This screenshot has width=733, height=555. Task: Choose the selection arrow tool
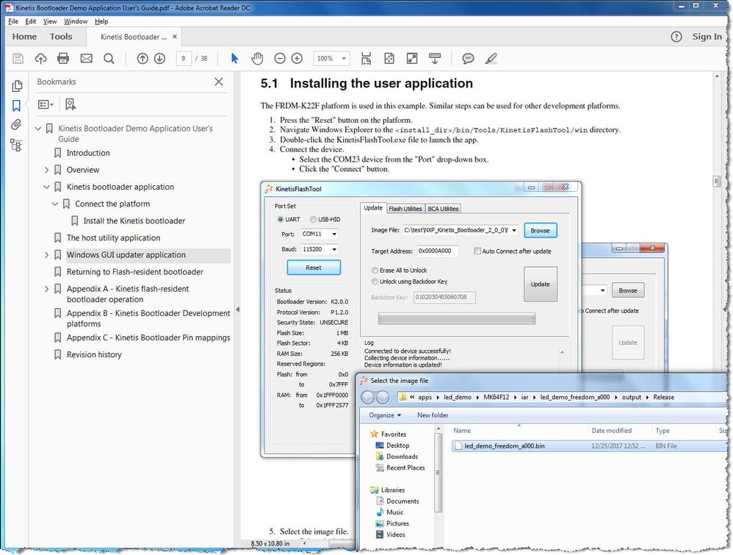(x=235, y=59)
